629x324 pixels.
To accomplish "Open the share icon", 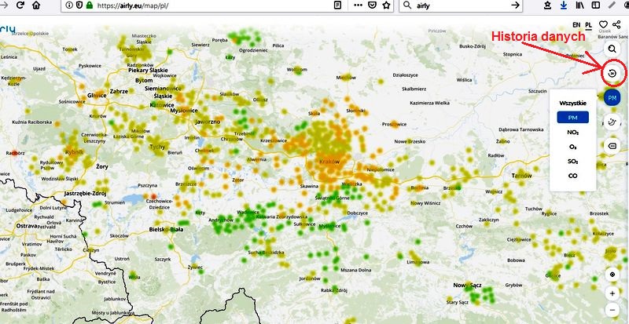I will pyautogui.click(x=616, y=25).
